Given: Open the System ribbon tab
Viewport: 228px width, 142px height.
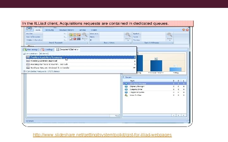Looking at the screenshot, I should [x=94, y=30].
